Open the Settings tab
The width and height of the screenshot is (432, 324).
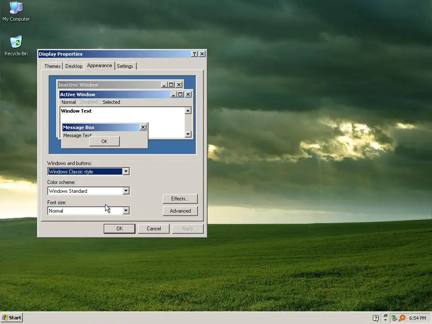[x=125, y=66]
